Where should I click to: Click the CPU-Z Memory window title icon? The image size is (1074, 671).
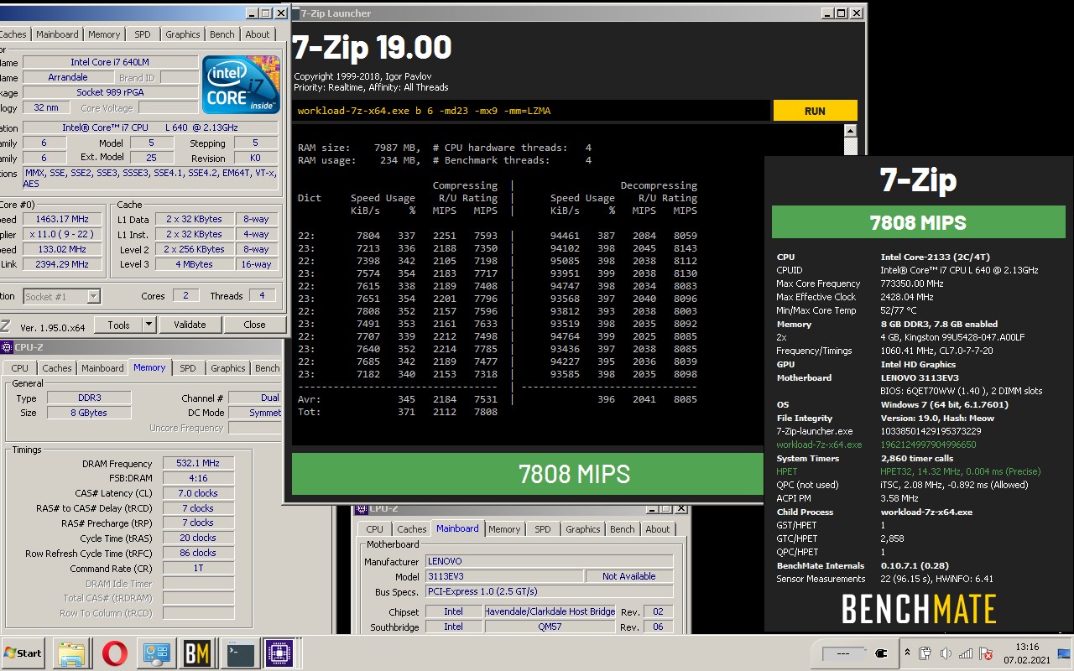coord(7,346)
